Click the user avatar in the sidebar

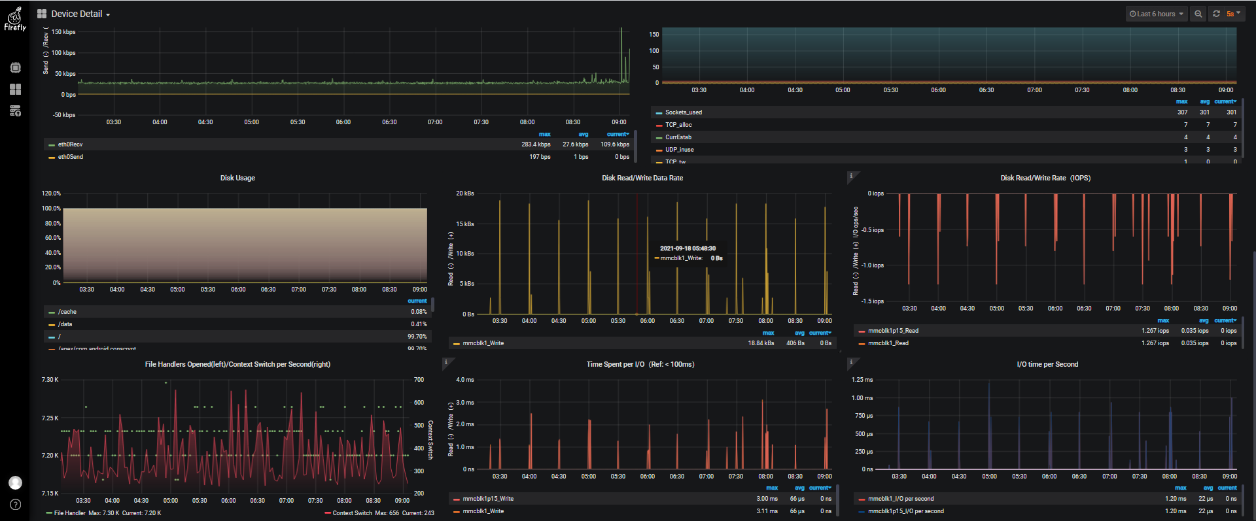[15, 482]
